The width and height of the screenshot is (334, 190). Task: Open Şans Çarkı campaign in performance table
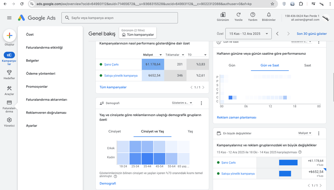111,64
